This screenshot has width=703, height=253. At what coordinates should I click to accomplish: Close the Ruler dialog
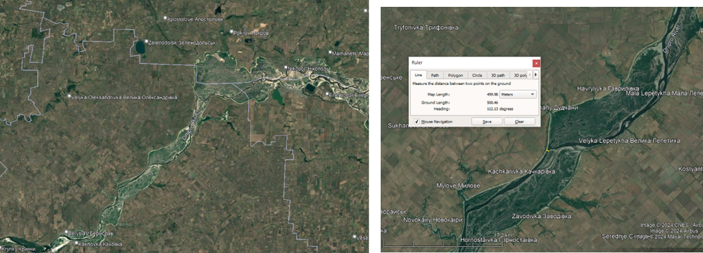[536, 63]
